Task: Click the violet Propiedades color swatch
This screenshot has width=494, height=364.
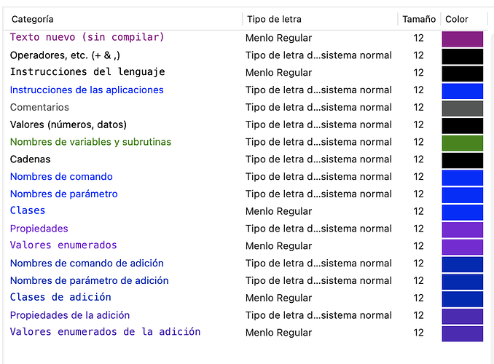Action: 462,229
